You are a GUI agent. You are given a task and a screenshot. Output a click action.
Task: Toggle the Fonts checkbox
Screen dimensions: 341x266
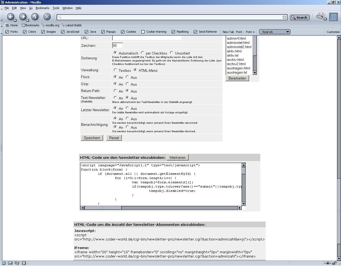click(7, 32)
